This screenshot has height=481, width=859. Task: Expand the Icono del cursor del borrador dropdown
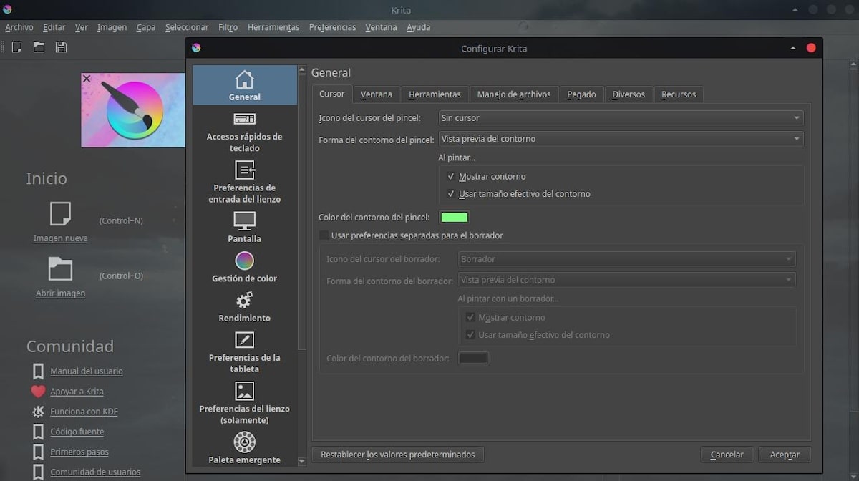(626, 258)
